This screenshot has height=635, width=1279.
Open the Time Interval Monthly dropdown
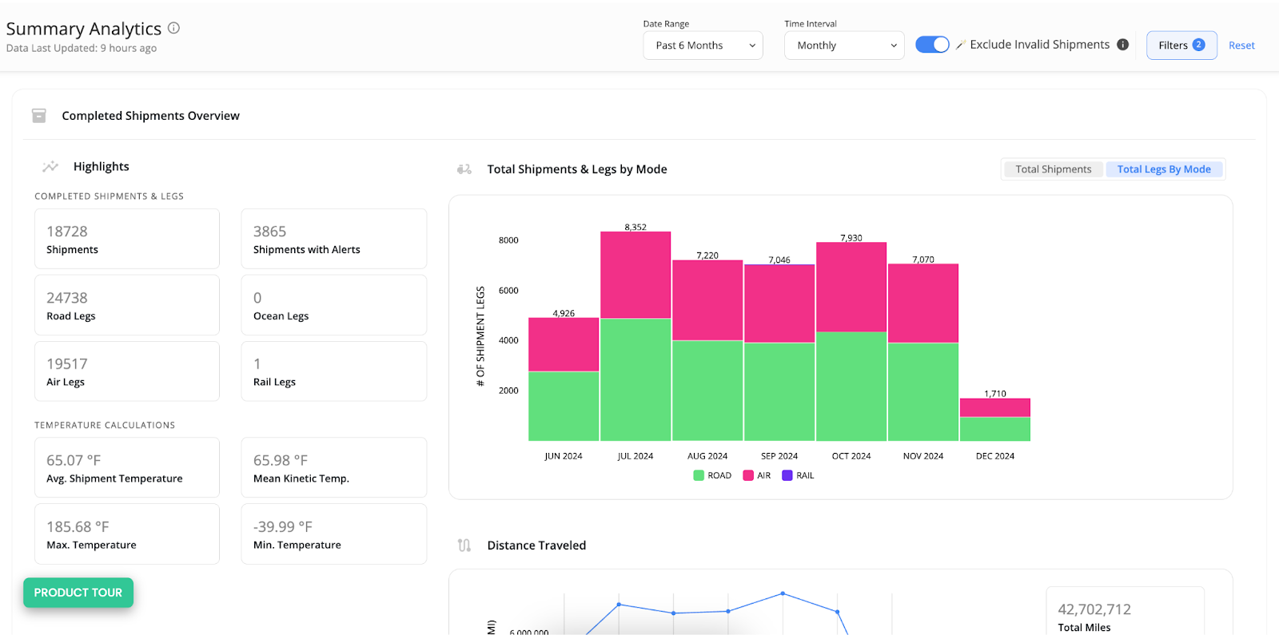[844, 46]
